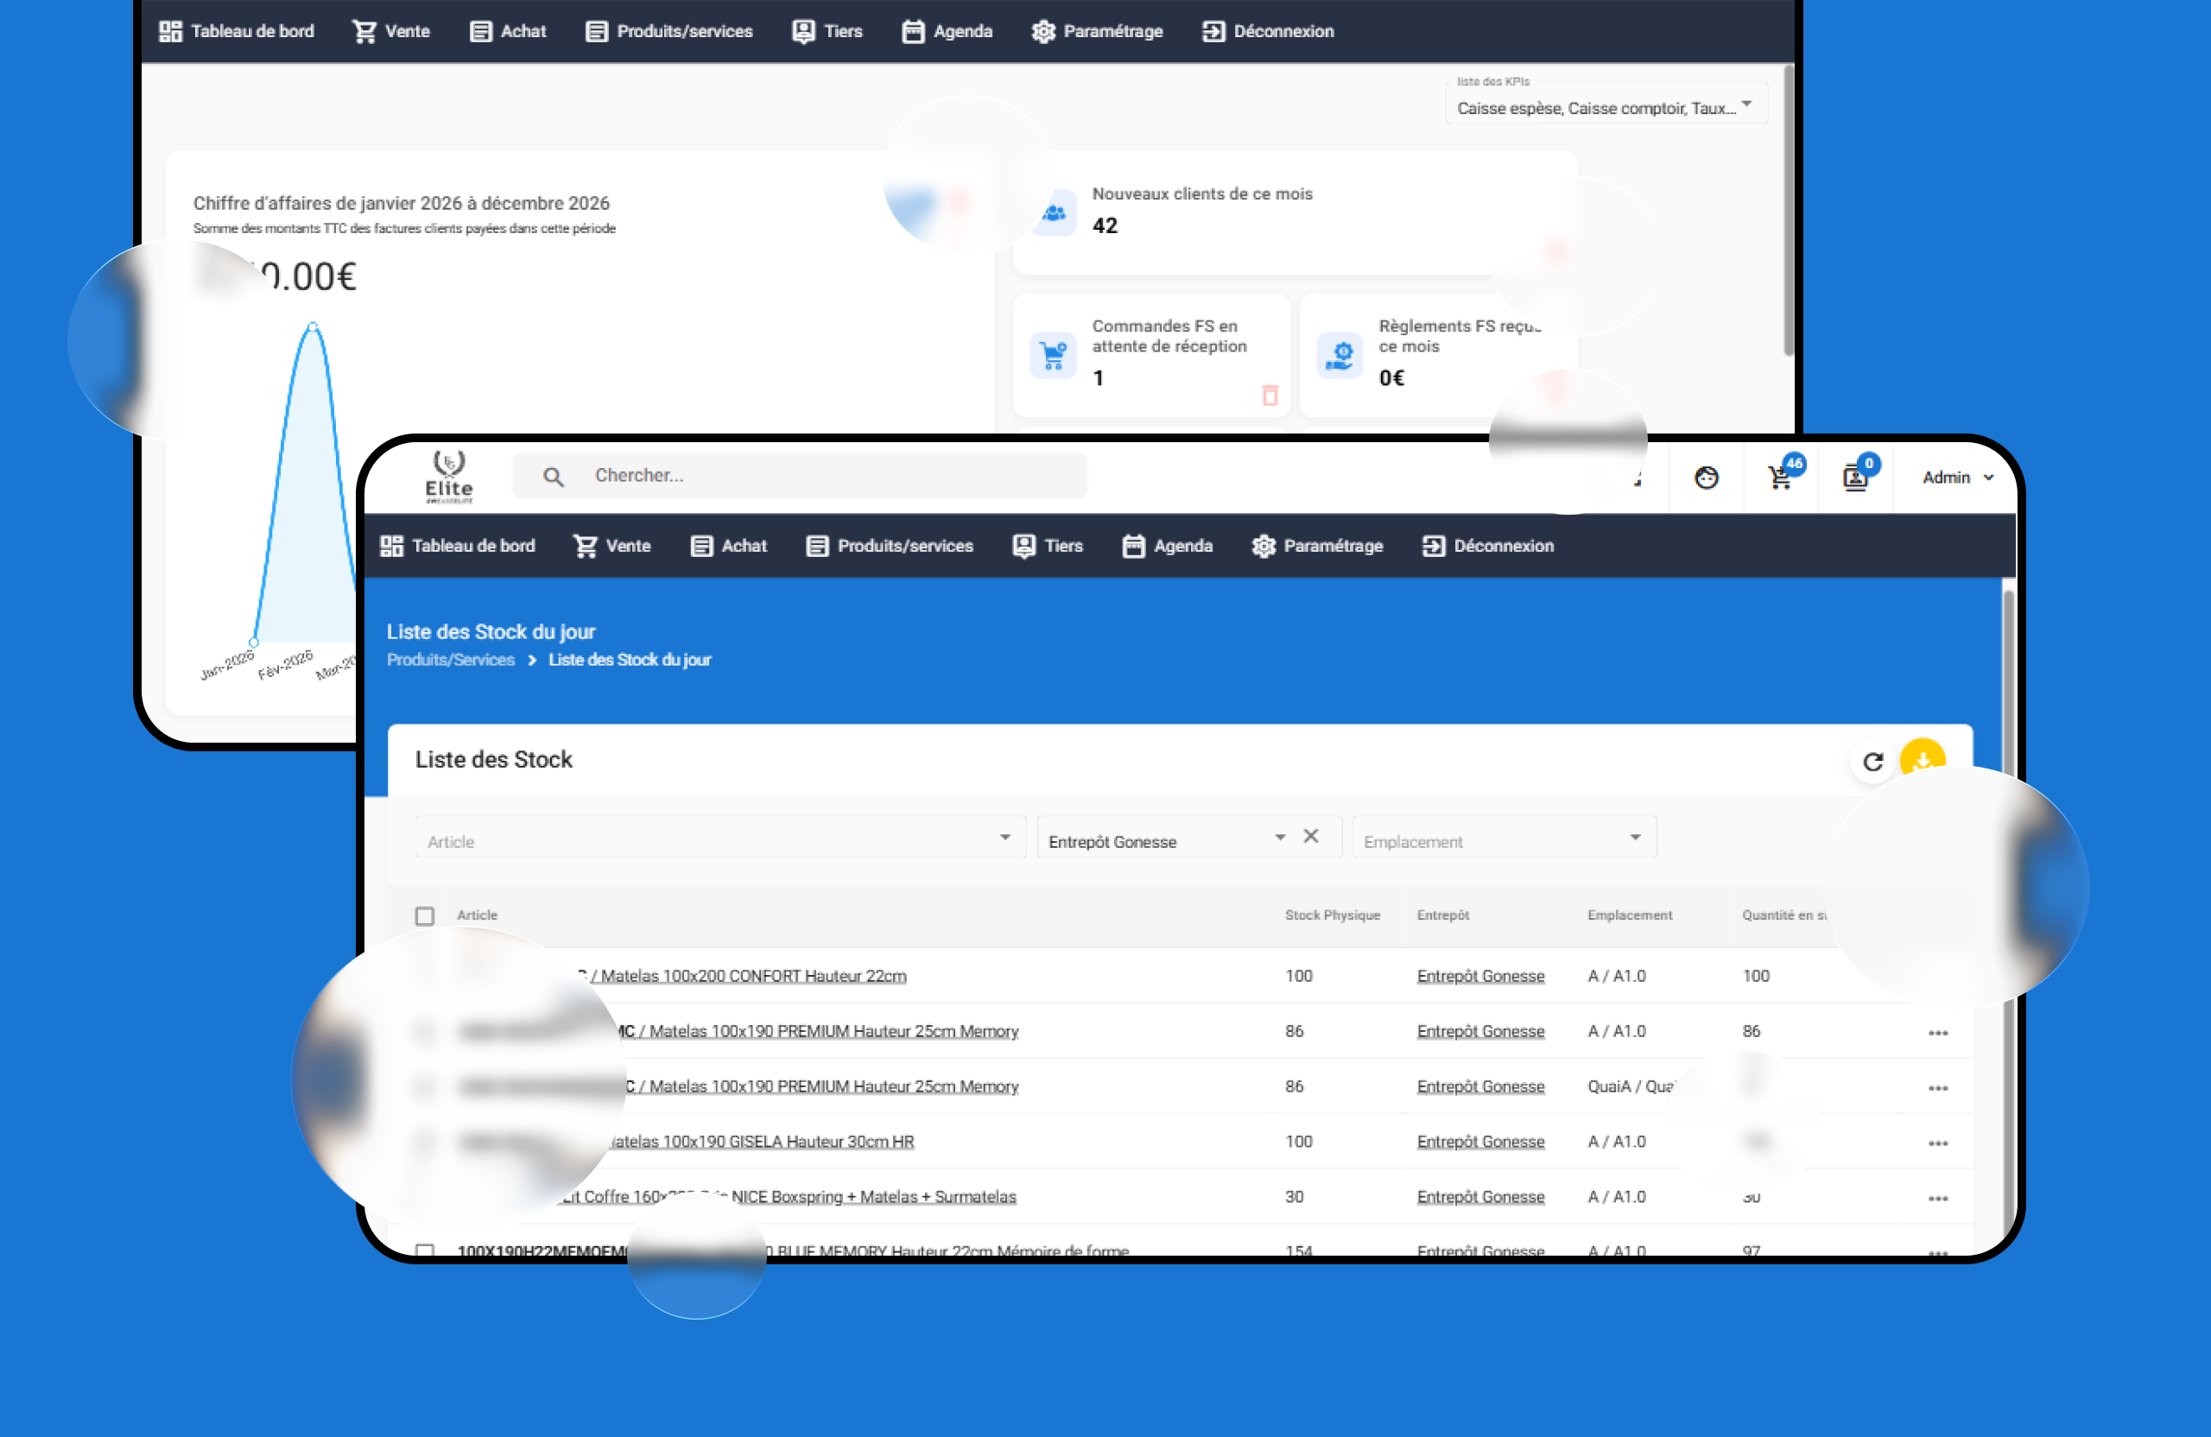Image resolution: width=2211 pixels, height=1437 pixels.
Task: Click the red trash icon on Commandes FS card
Action: coord(1270,396)
